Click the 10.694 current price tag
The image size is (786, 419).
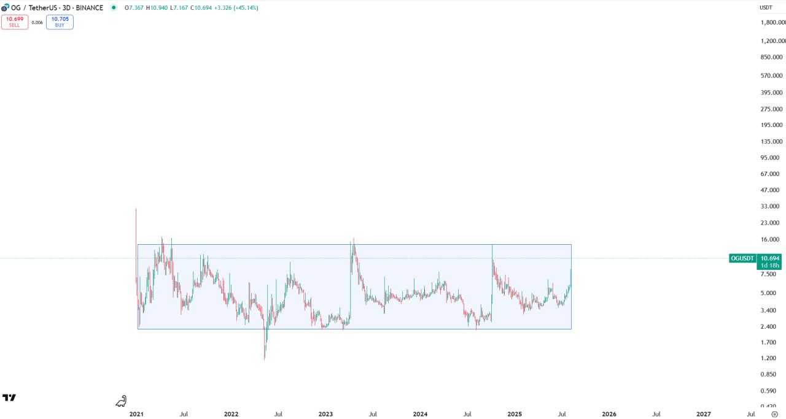click(770, 258)
